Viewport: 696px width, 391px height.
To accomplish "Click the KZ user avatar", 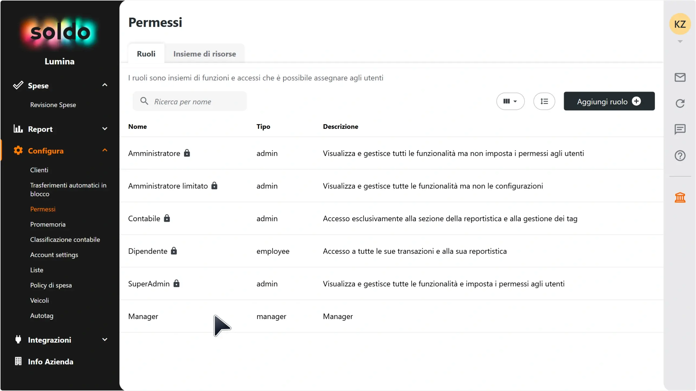I will click(680, 24).
